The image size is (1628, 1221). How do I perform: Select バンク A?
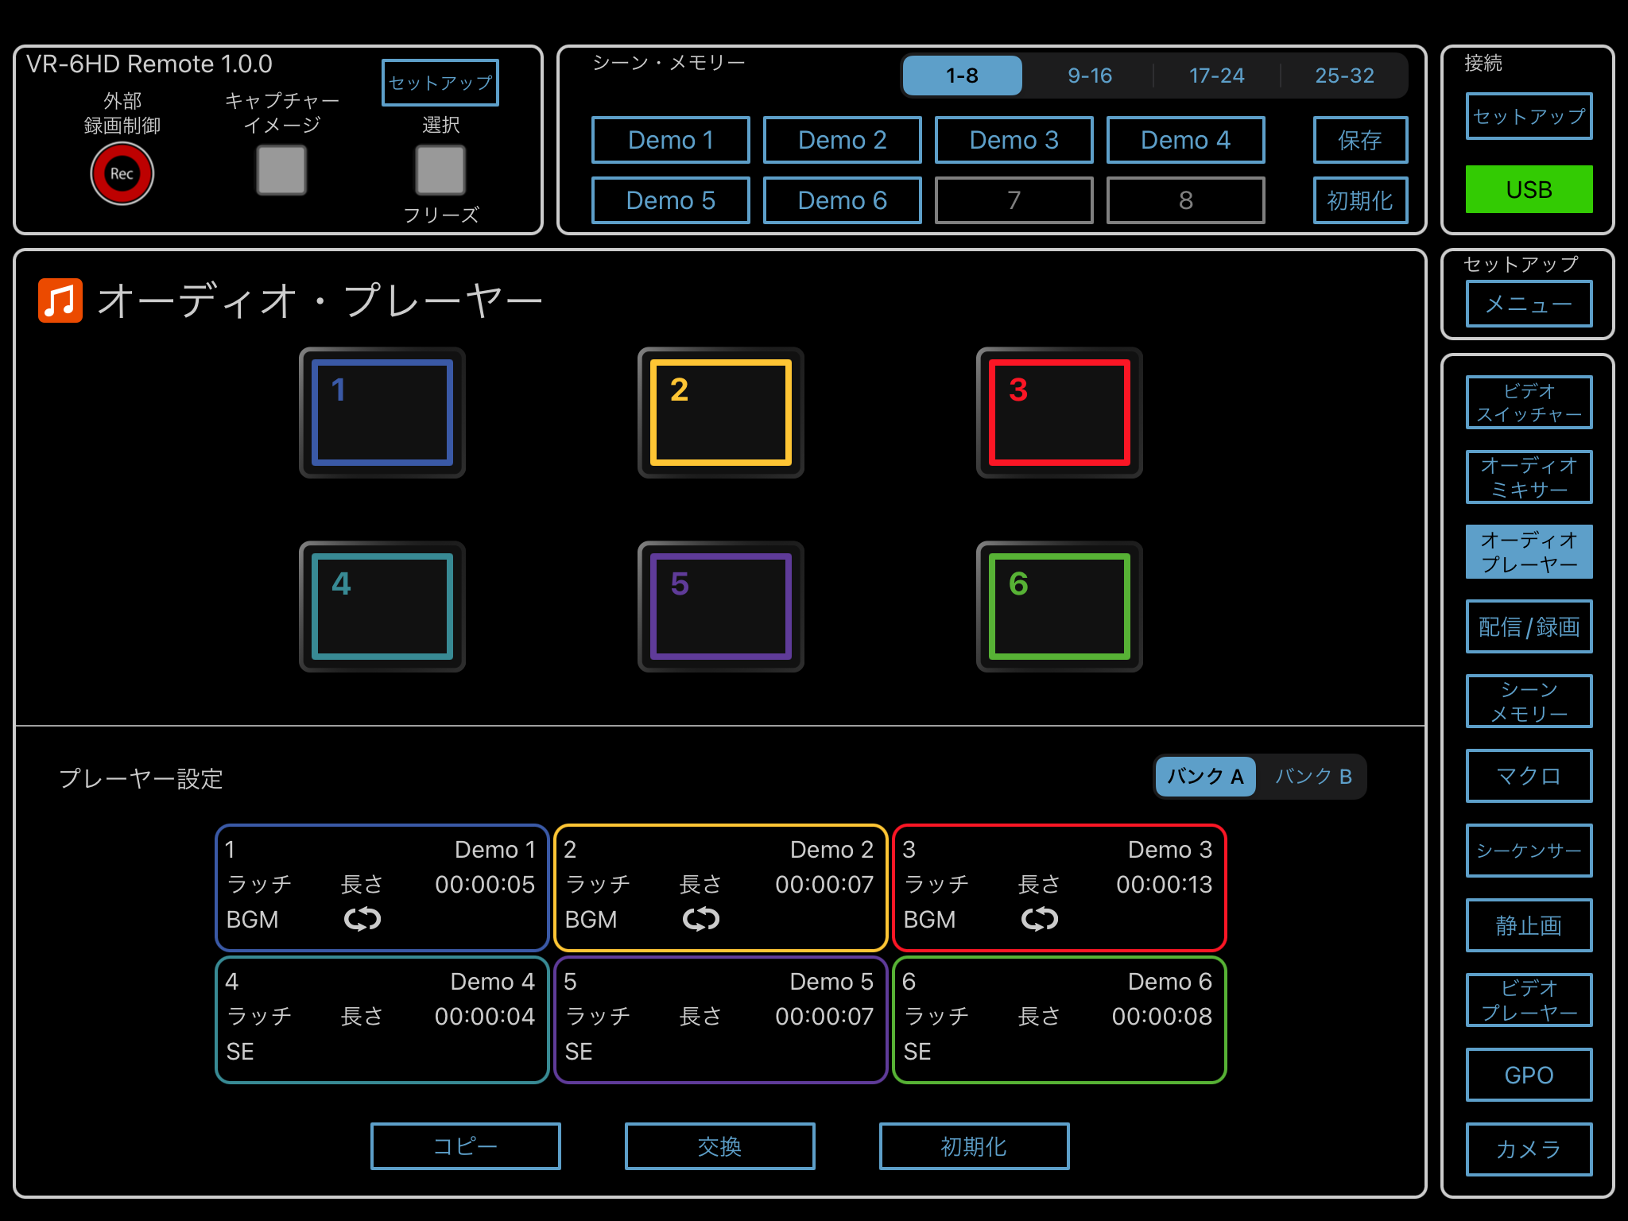pyautogui.click(x=1206, y=777)
